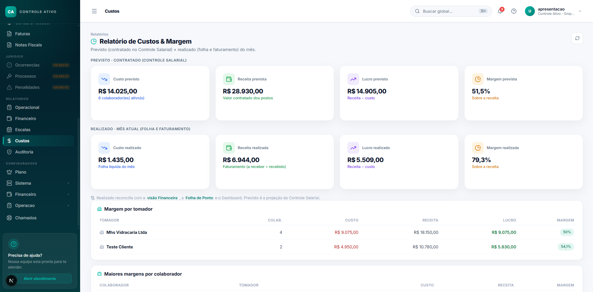The width and height of the screenshot is (593, 292).
Task: Click the R$ 1.435,00 custo realizado value
Action: 116,160
